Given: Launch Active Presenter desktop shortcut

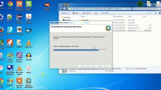Looking at the screenshot, I should pyautogui.click(x=10, y=57).
